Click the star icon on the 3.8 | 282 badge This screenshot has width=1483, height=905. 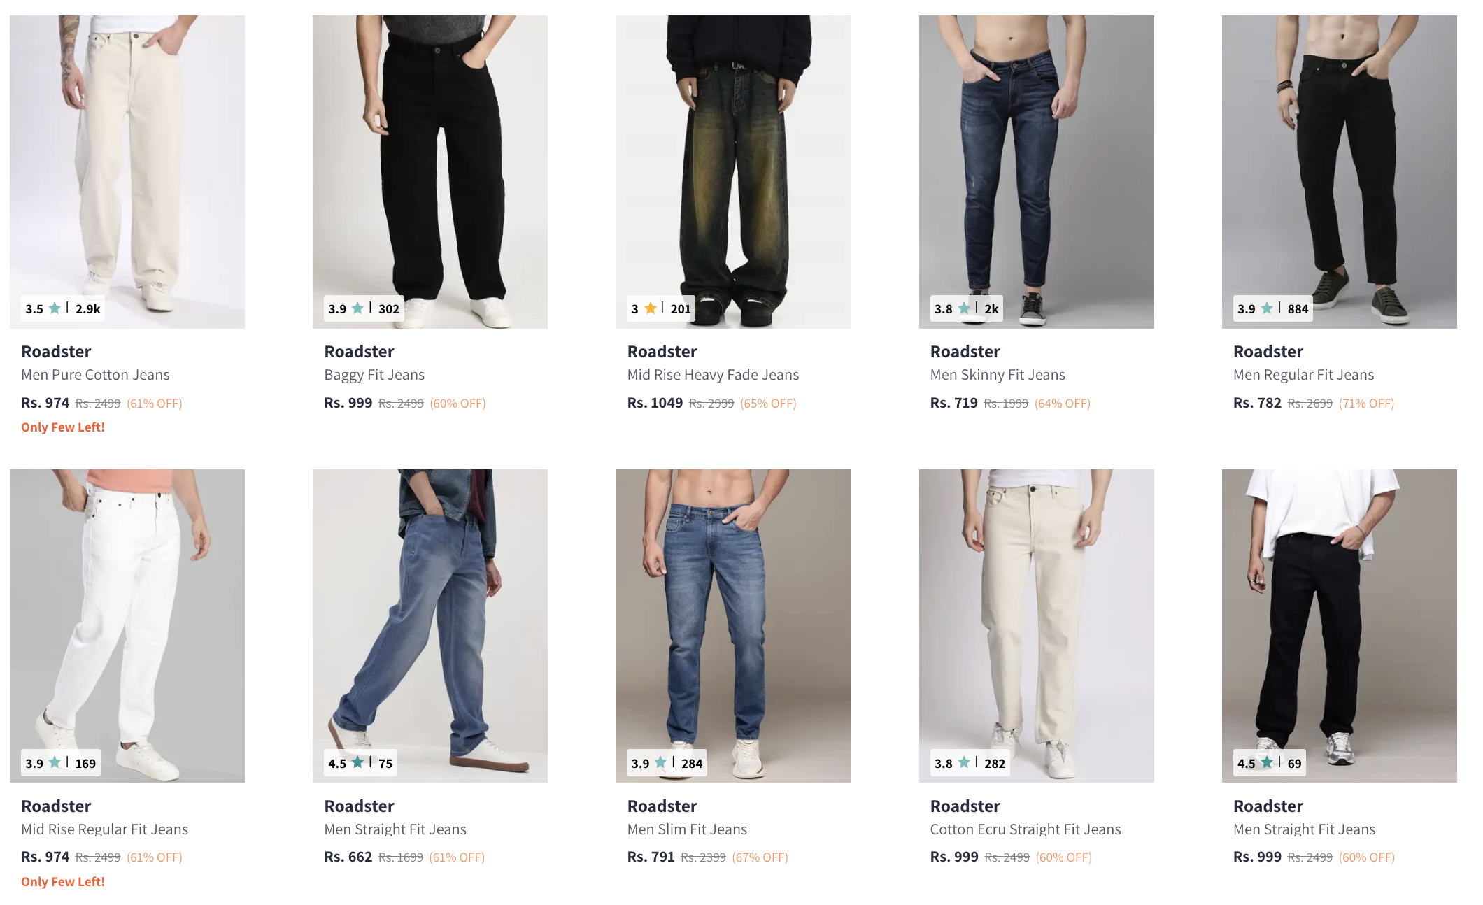(x=964, y=762)
